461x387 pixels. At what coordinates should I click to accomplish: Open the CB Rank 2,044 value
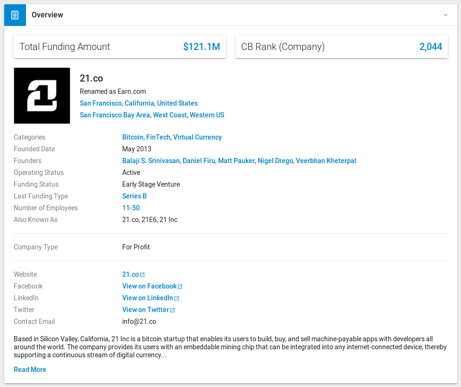[431, 47]
